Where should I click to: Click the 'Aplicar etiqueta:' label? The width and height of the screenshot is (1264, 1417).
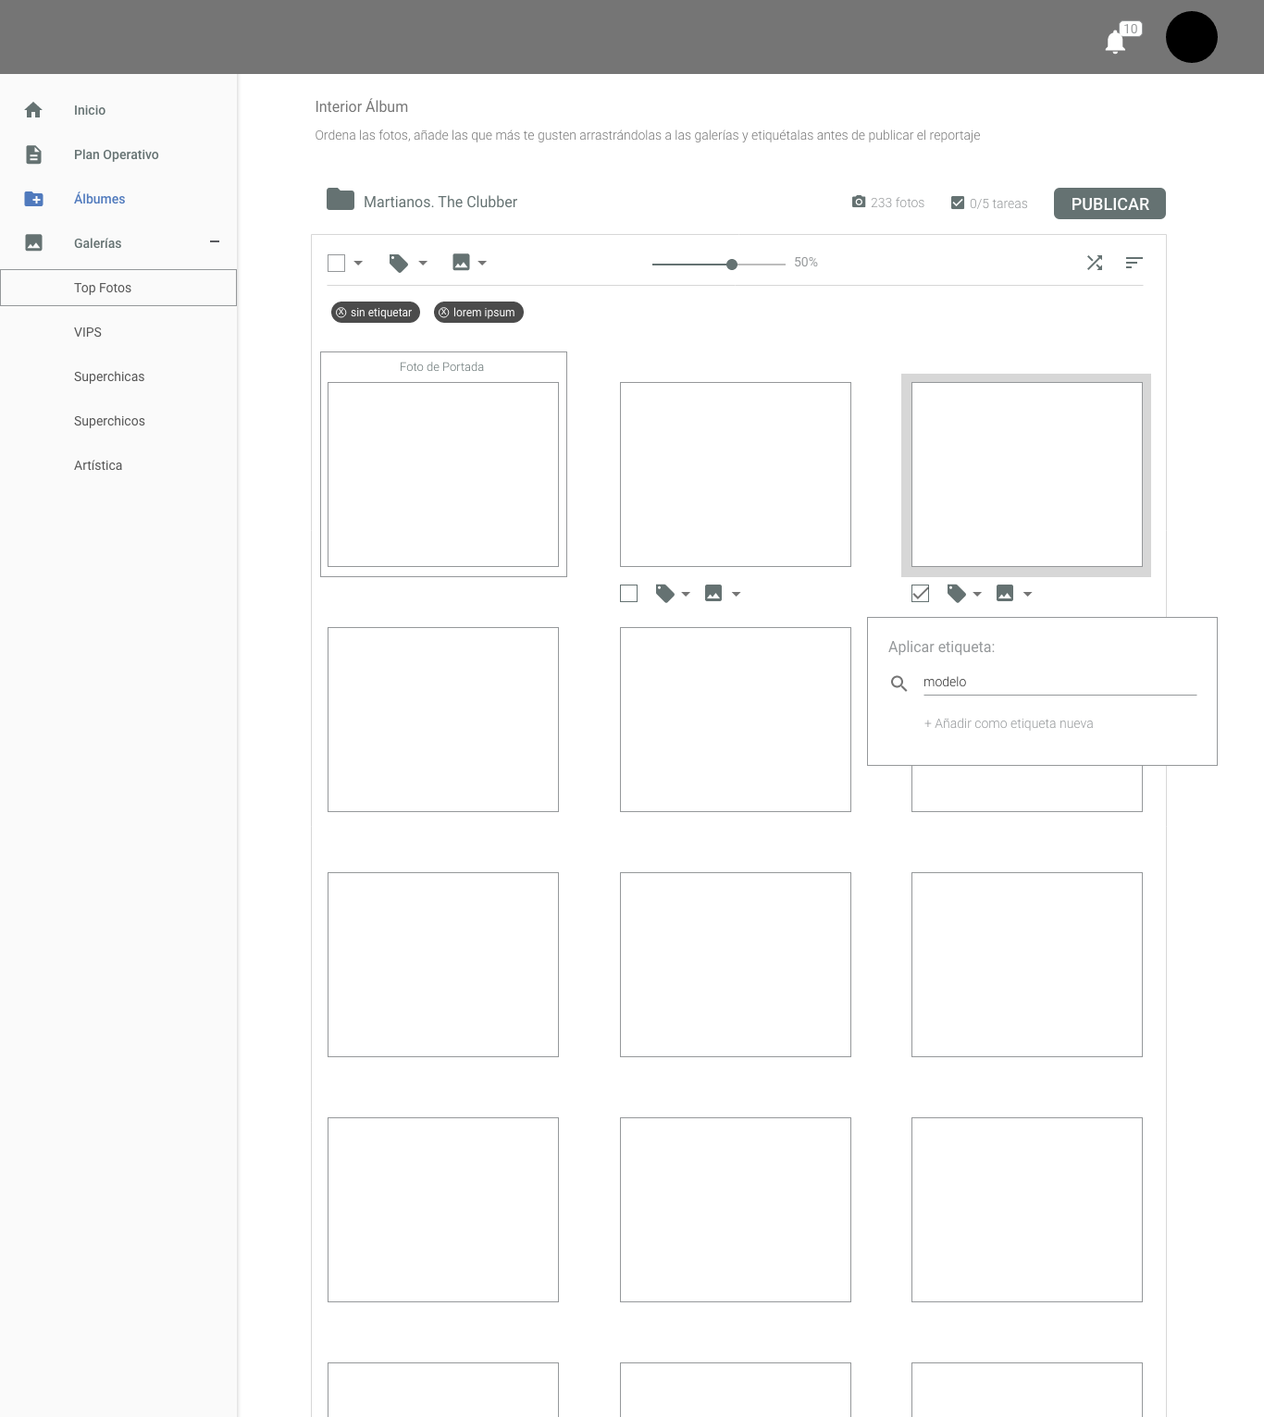(941, 647)
